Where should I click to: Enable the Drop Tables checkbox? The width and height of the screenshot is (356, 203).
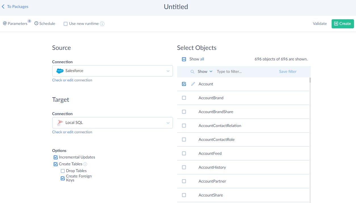click(x=63, y=171)
